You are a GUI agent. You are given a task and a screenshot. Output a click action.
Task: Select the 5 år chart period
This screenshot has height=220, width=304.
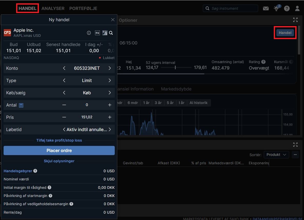tap(170, 103)
